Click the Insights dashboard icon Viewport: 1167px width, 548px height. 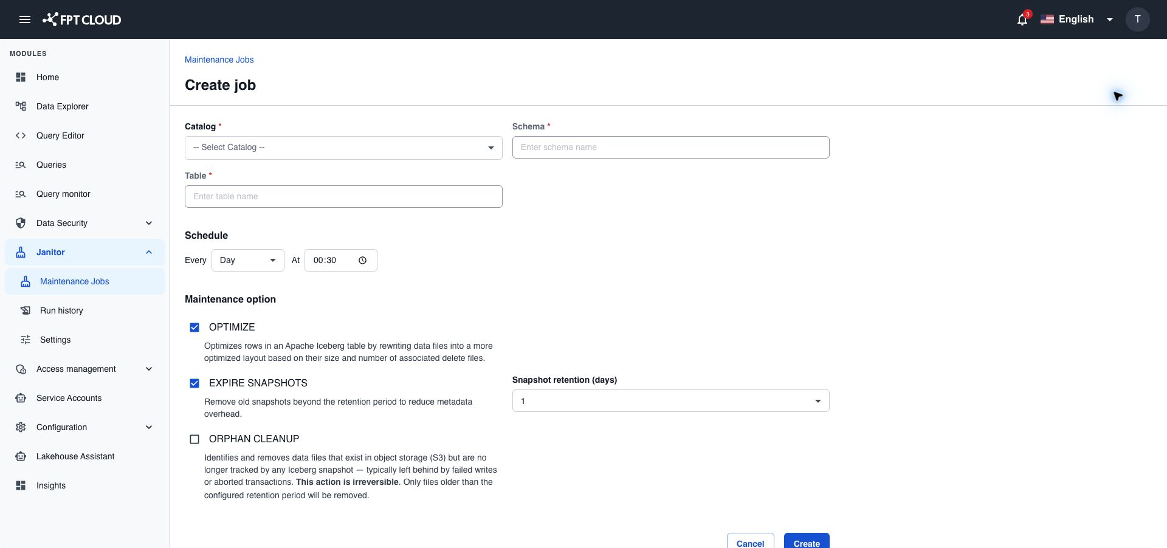coord(21,485)
